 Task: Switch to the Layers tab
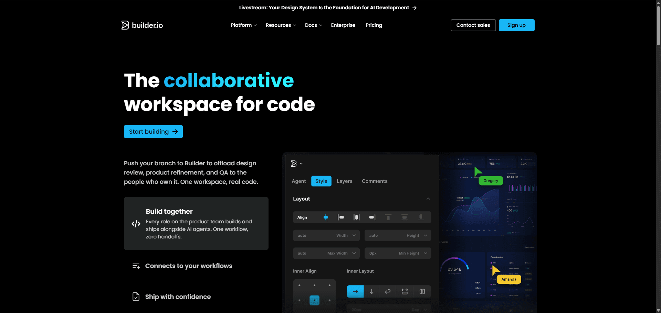(x=344, y=181)
